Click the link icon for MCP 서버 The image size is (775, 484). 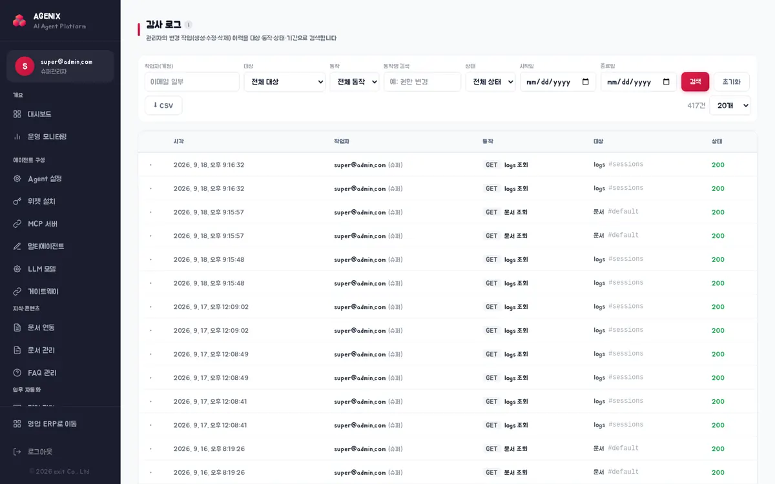coord(17,224)
